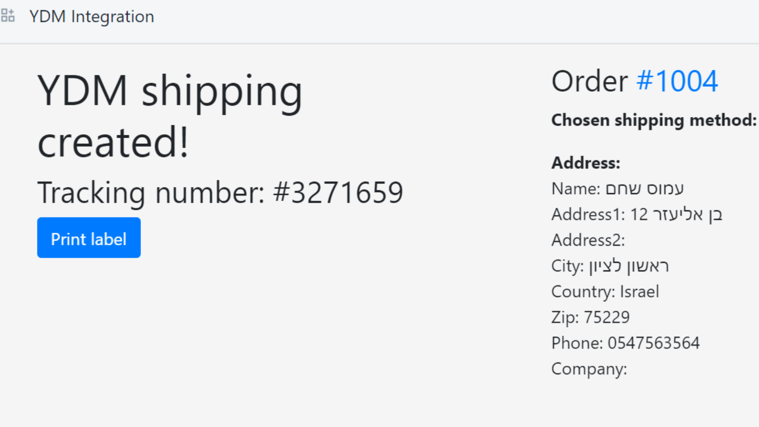Open the order #1004 link

[x=677, y=81]
